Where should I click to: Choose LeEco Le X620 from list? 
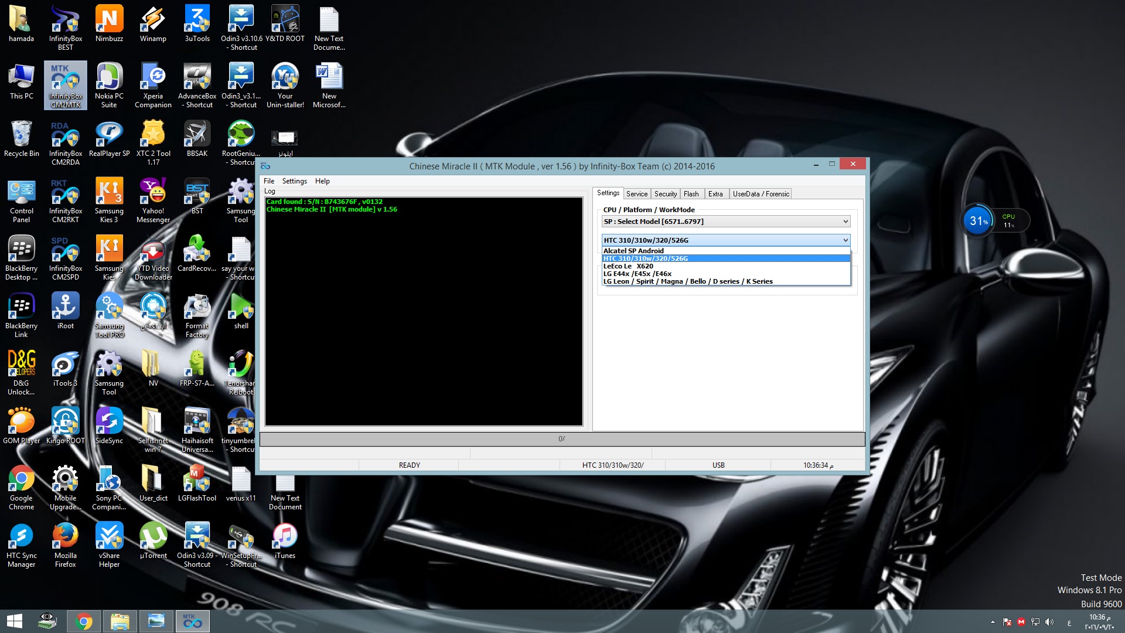[726, 266]
